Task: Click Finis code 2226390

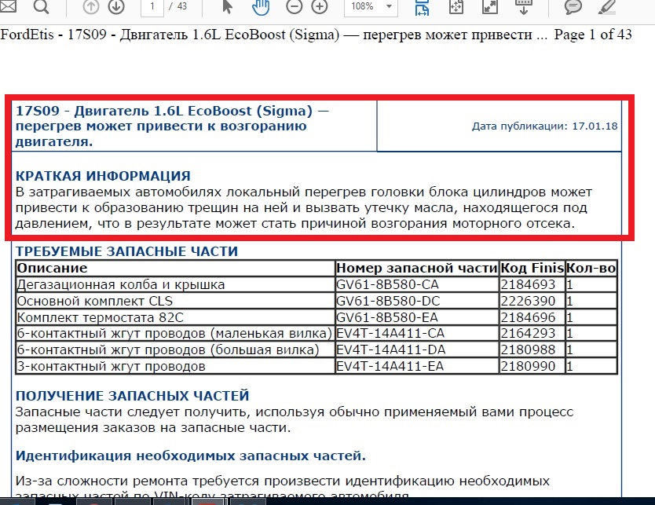Action: [528, 301]
